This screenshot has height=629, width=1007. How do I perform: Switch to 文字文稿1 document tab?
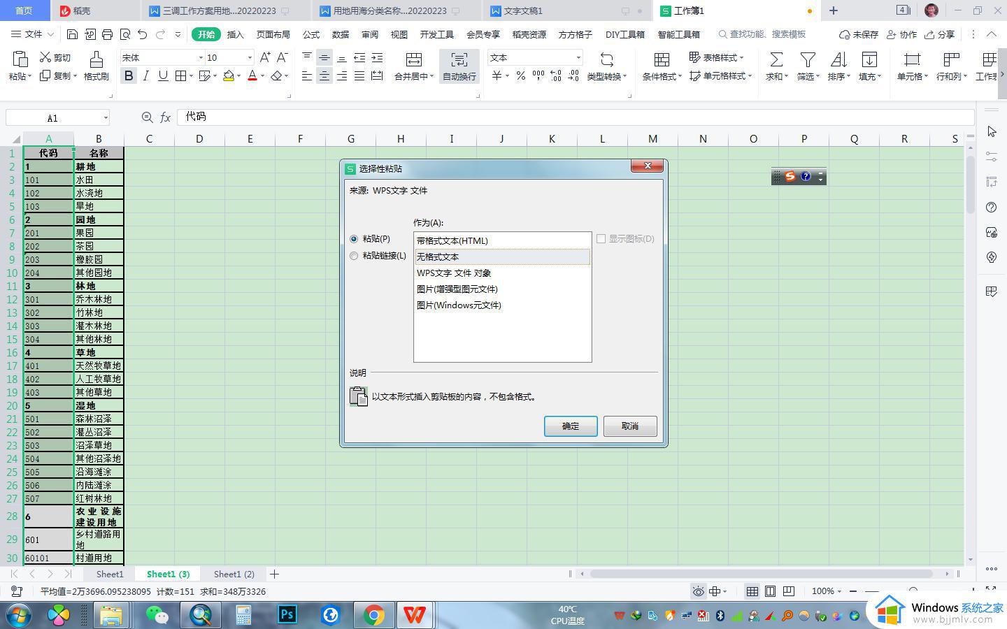523,10
